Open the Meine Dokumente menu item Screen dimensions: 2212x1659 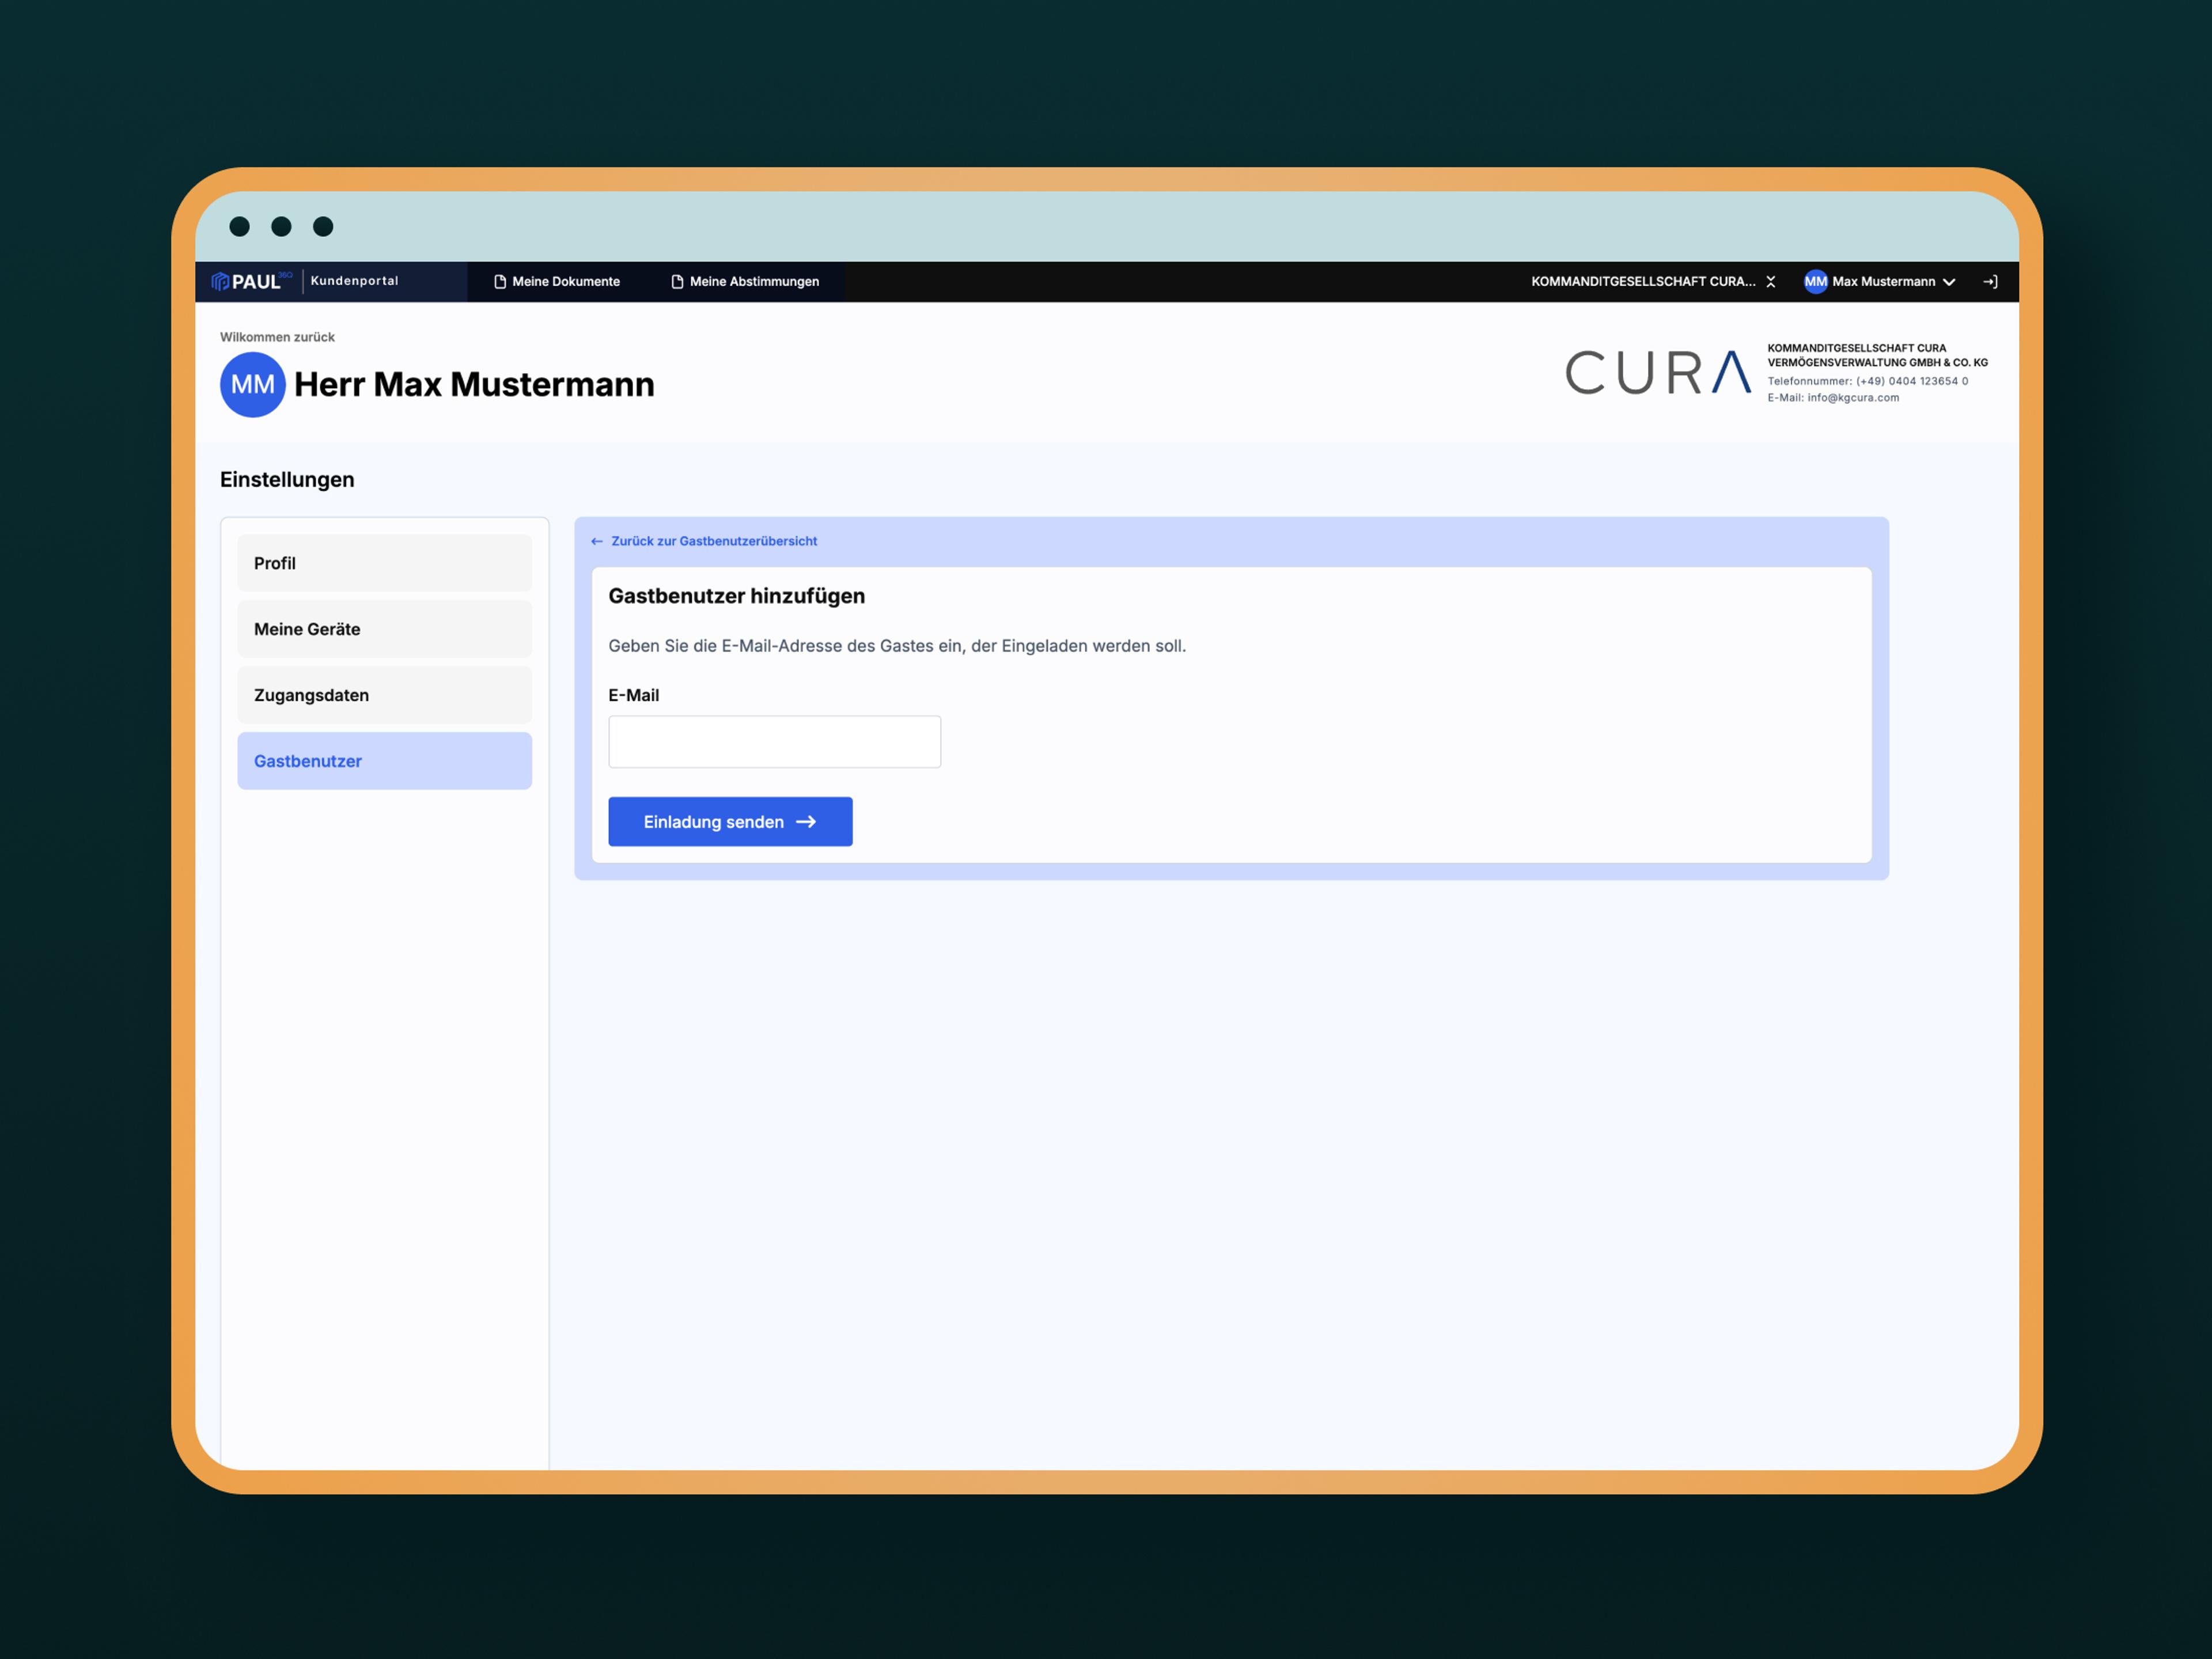566,282
